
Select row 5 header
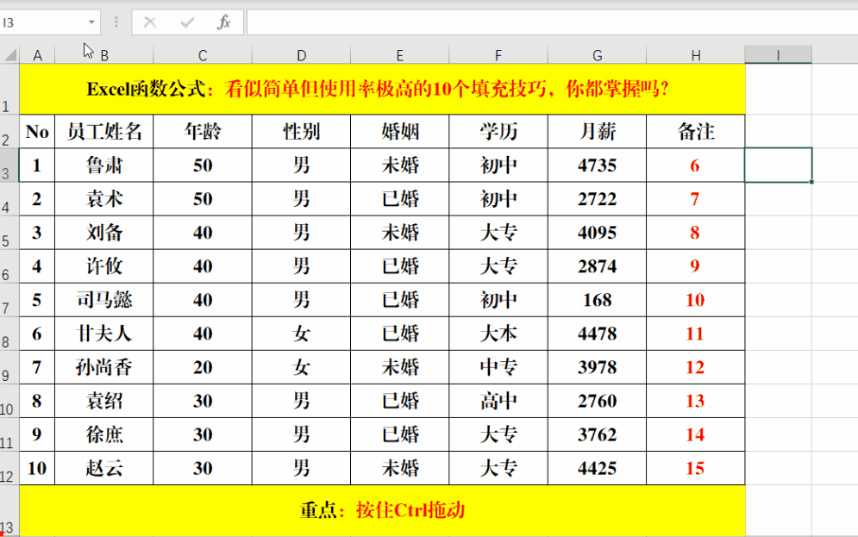[9, 233]
